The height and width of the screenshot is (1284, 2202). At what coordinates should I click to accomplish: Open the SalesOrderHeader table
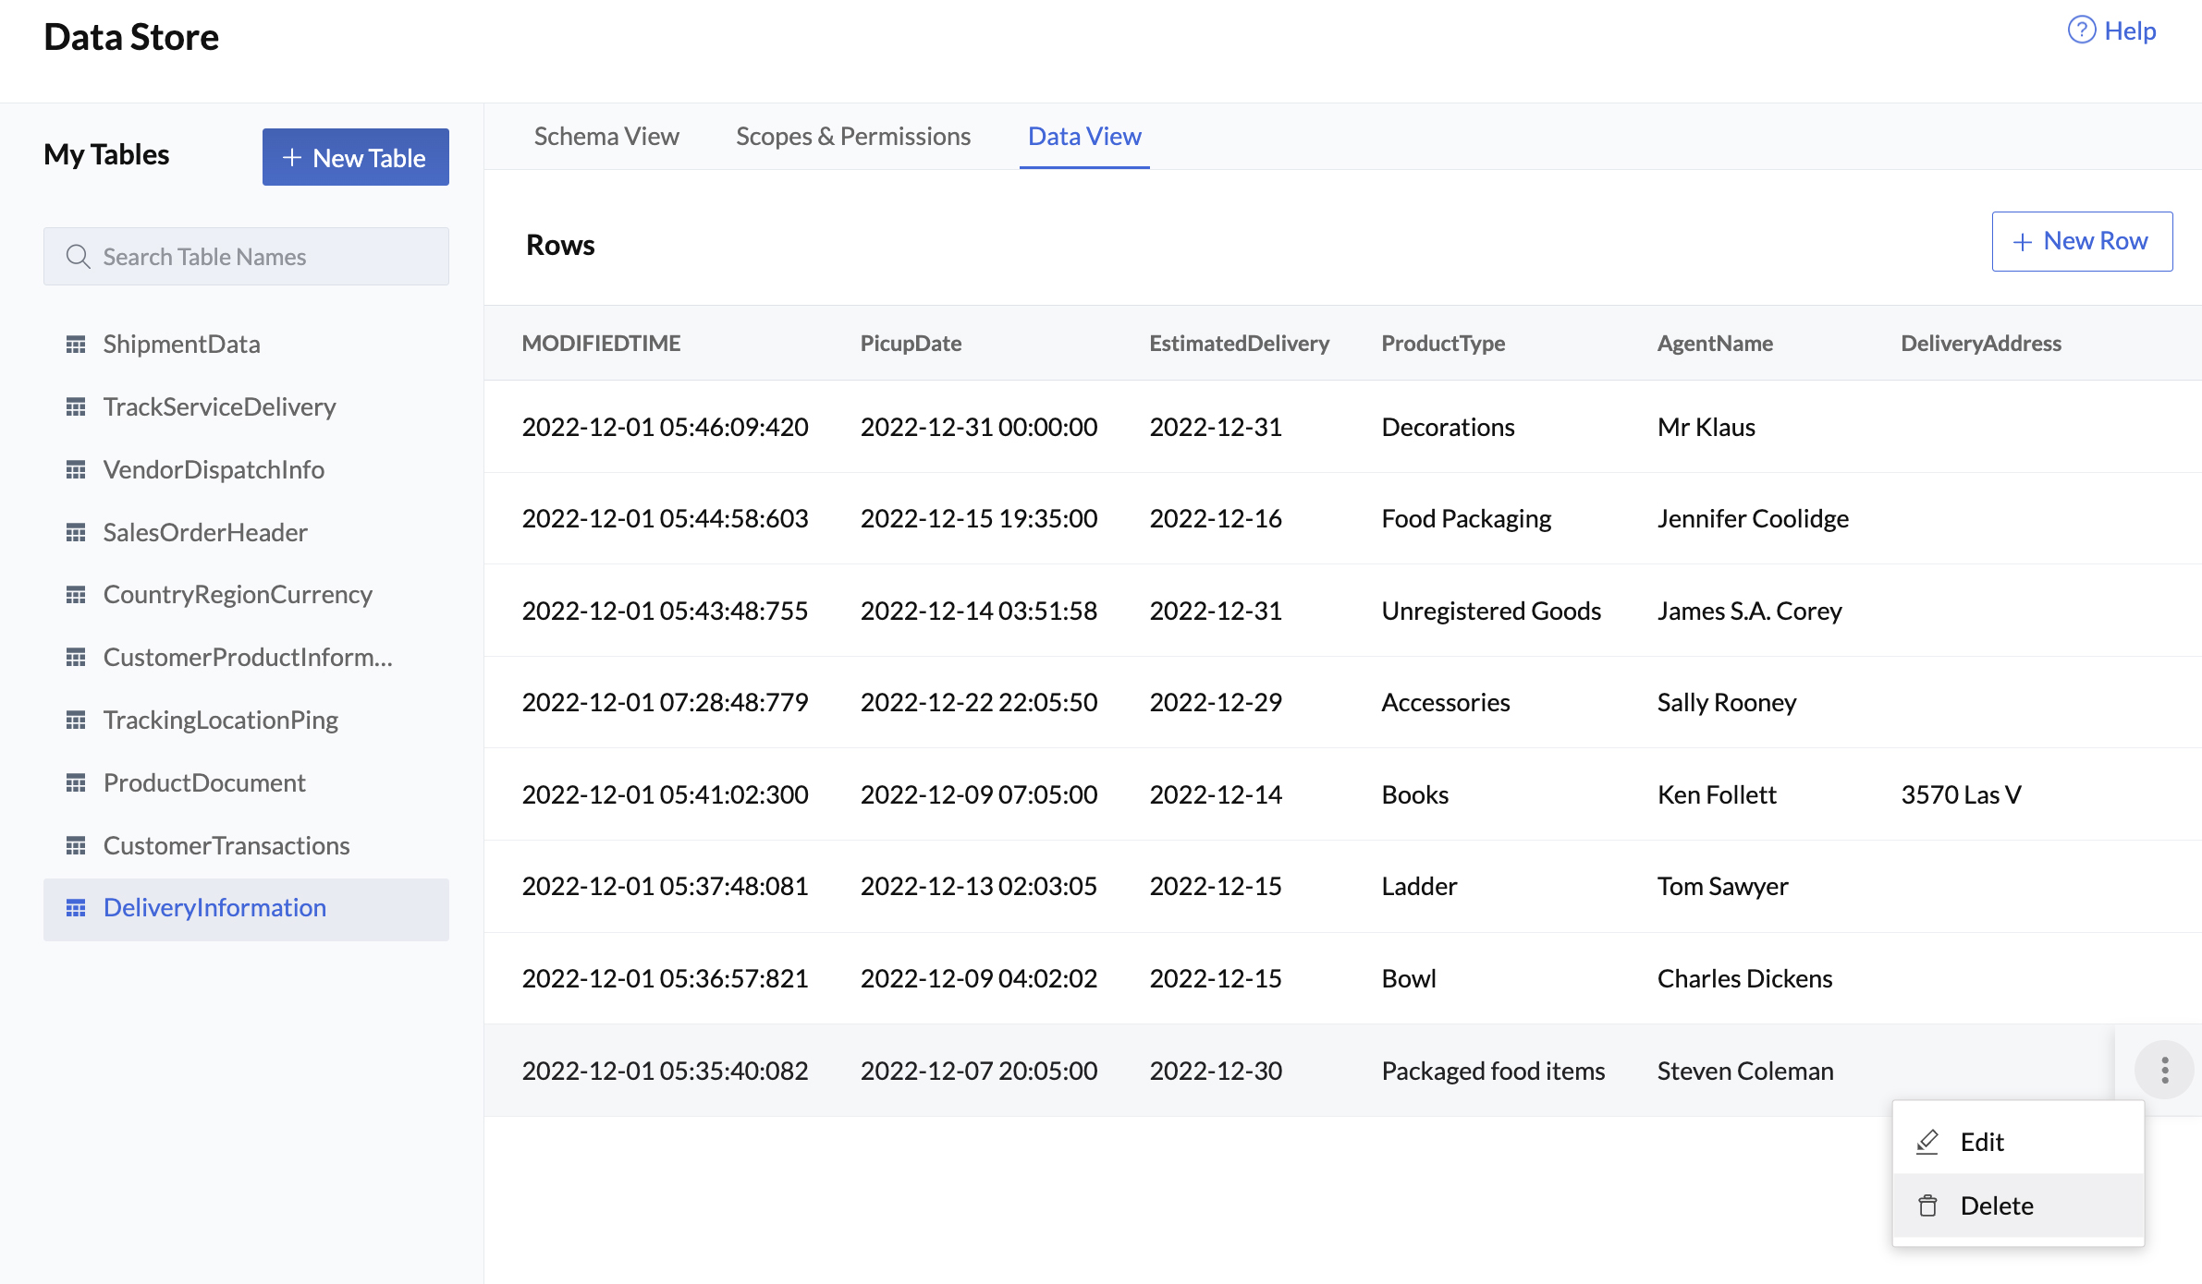tap(204, 532)
